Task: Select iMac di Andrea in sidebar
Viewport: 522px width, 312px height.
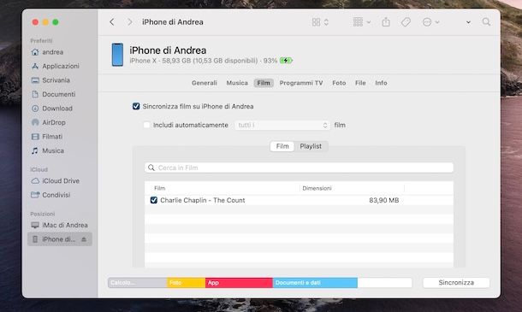Action: click(59, 225)
